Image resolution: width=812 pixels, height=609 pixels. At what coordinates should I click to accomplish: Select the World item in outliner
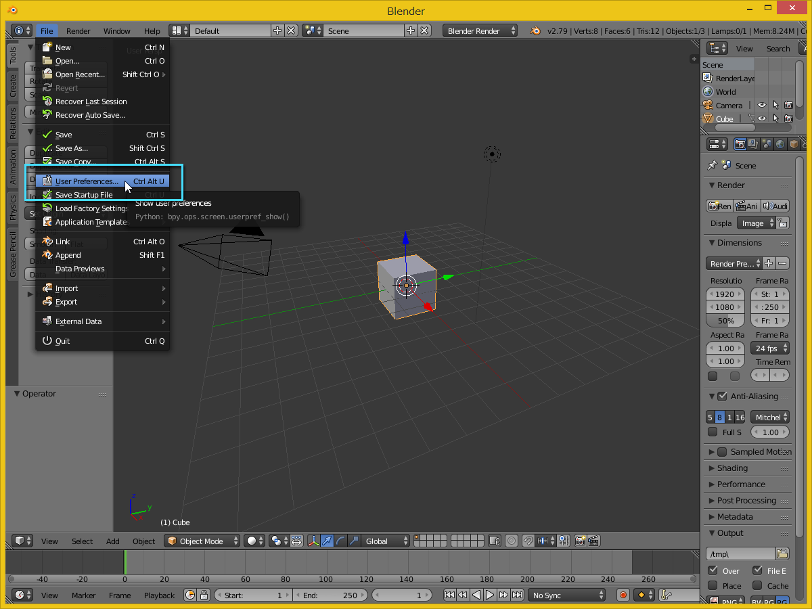point(725,92)
